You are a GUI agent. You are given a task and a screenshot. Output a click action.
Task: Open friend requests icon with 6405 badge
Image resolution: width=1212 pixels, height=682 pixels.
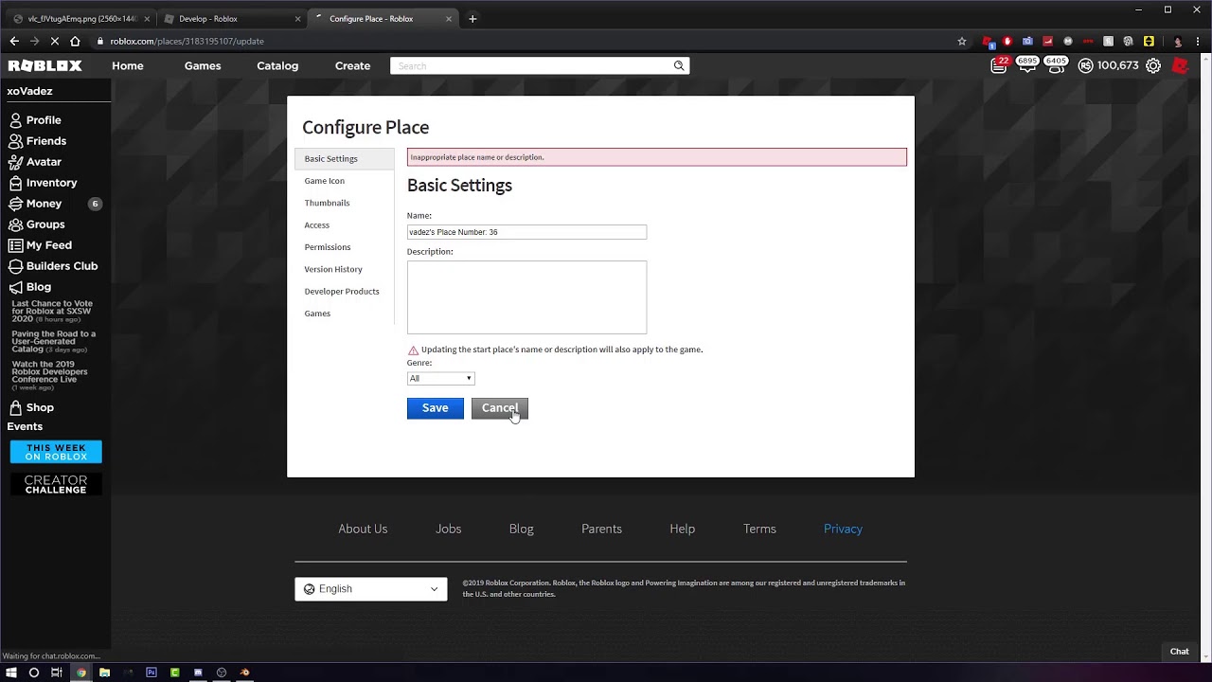1056,65
